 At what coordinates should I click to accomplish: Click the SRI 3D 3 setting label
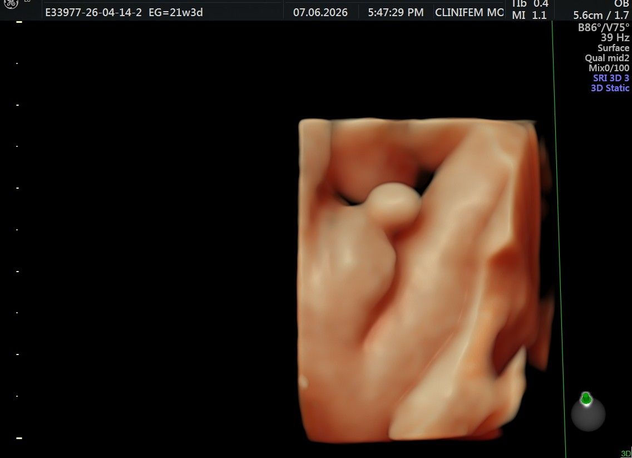click(611, 78)
